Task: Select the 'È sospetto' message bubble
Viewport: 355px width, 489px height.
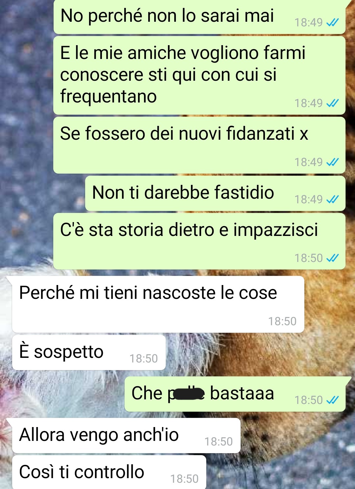Action: coord(89,353)
